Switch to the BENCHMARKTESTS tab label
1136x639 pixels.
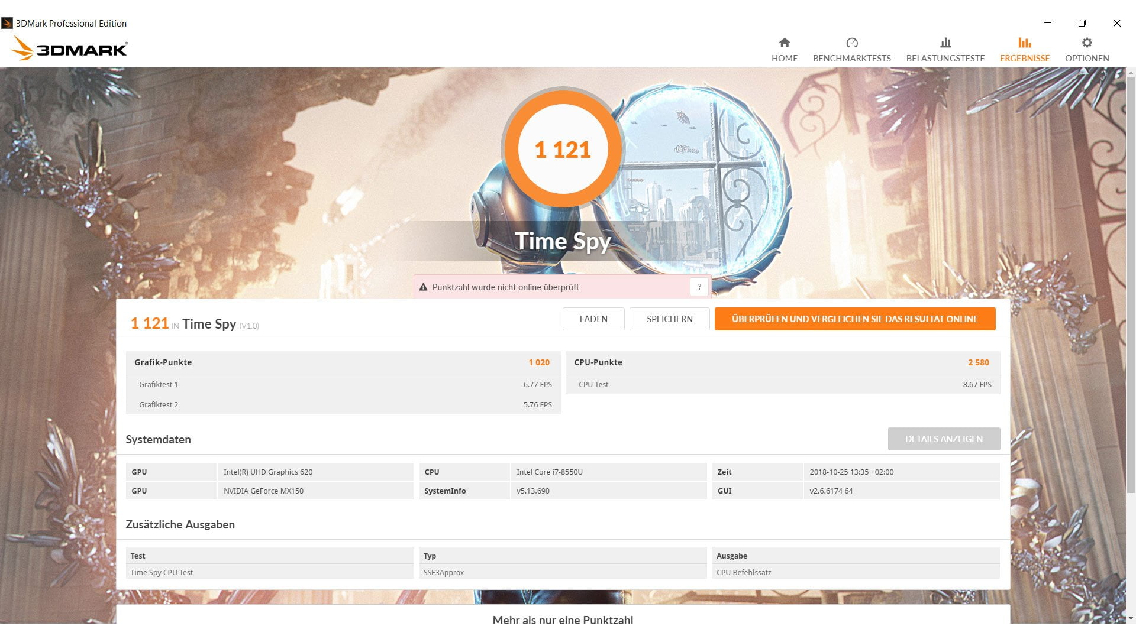pos(851,58)
